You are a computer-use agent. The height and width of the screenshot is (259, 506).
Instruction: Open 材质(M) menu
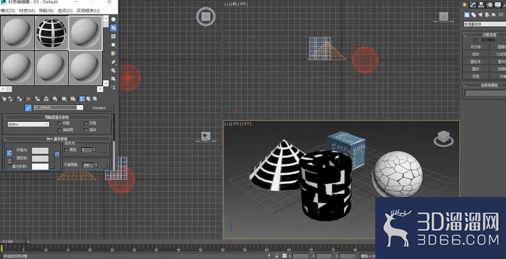pos(27,10)
